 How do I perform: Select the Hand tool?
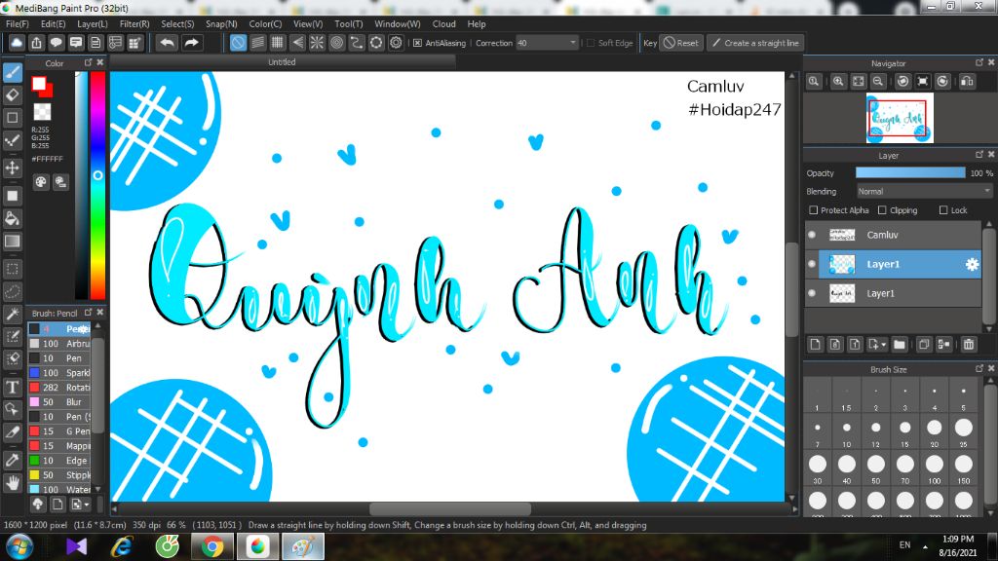point(12,483)
